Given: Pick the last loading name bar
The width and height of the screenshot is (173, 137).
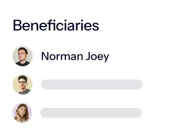Looking at the screenshot, I should 91,113.
